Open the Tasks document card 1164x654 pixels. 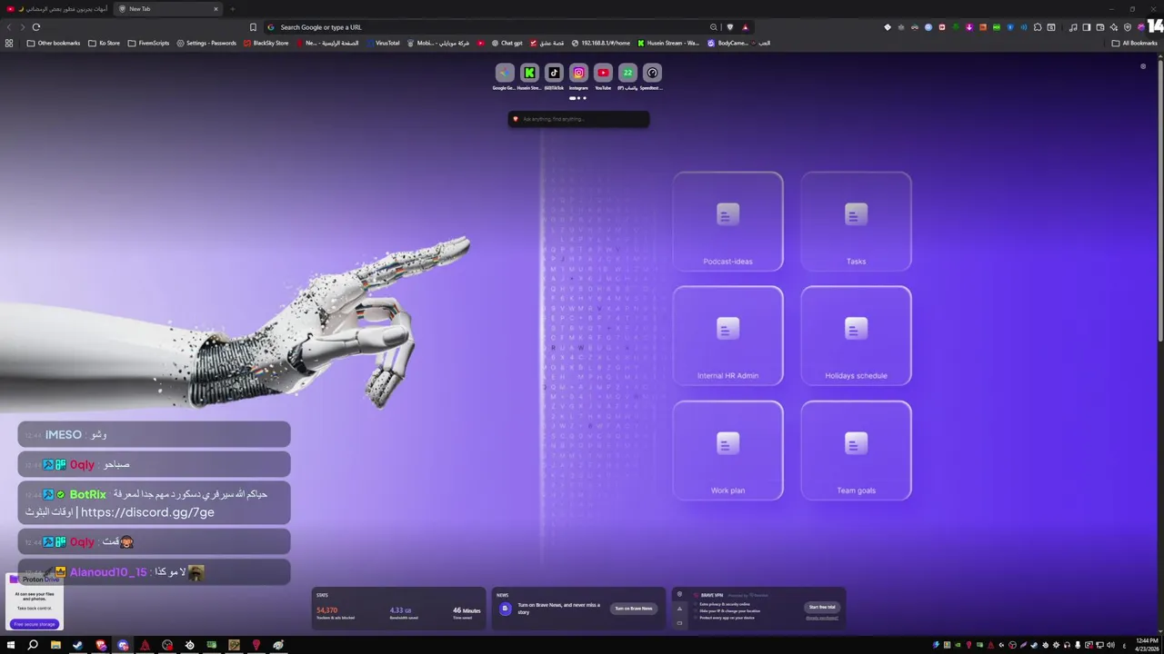coord(856,222)
